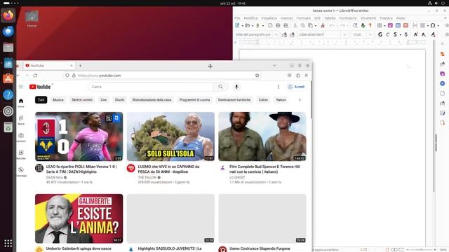Image resolution: width=449 pixels, height=252 pixels.
Task: Click the Writer Strikethrough icon
Action: pyautogui.click(x=406, y=34)
